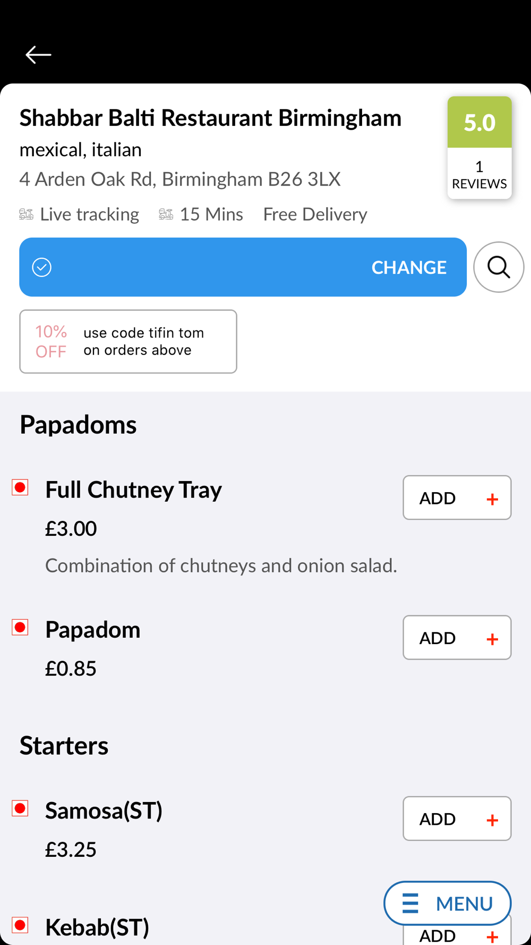Open the menu search magnifier icon
Image resolution: width=531 pixels, height=945 pixels.
499,267
